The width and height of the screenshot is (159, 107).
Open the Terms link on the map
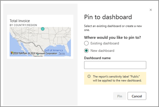pos(62,53)
